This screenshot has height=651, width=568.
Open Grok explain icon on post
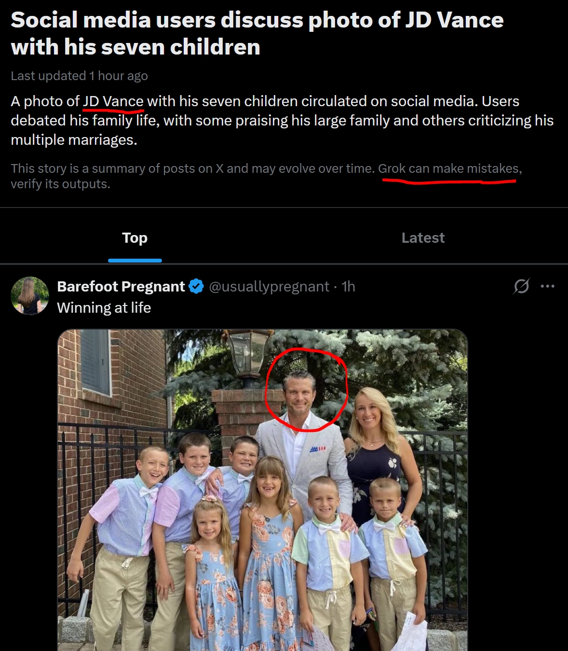521,286
